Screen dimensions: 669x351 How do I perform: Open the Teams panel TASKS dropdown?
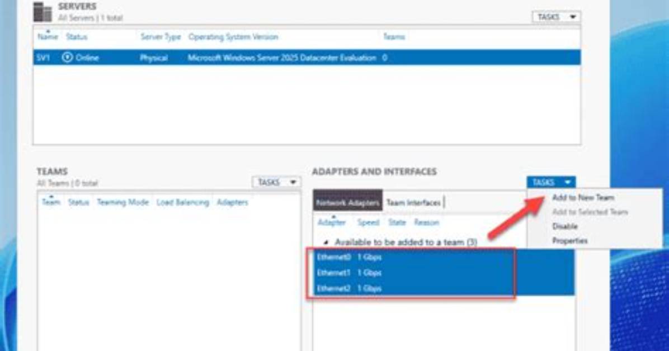276,183
